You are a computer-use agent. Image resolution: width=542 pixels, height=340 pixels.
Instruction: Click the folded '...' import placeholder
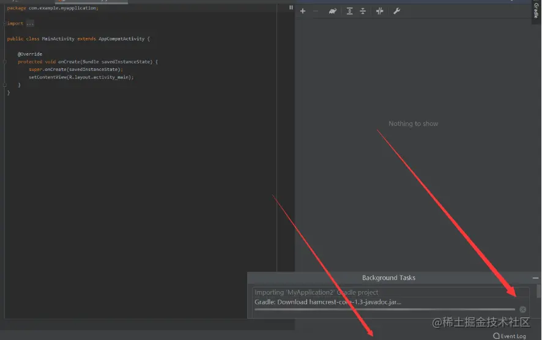pos(30,23)
